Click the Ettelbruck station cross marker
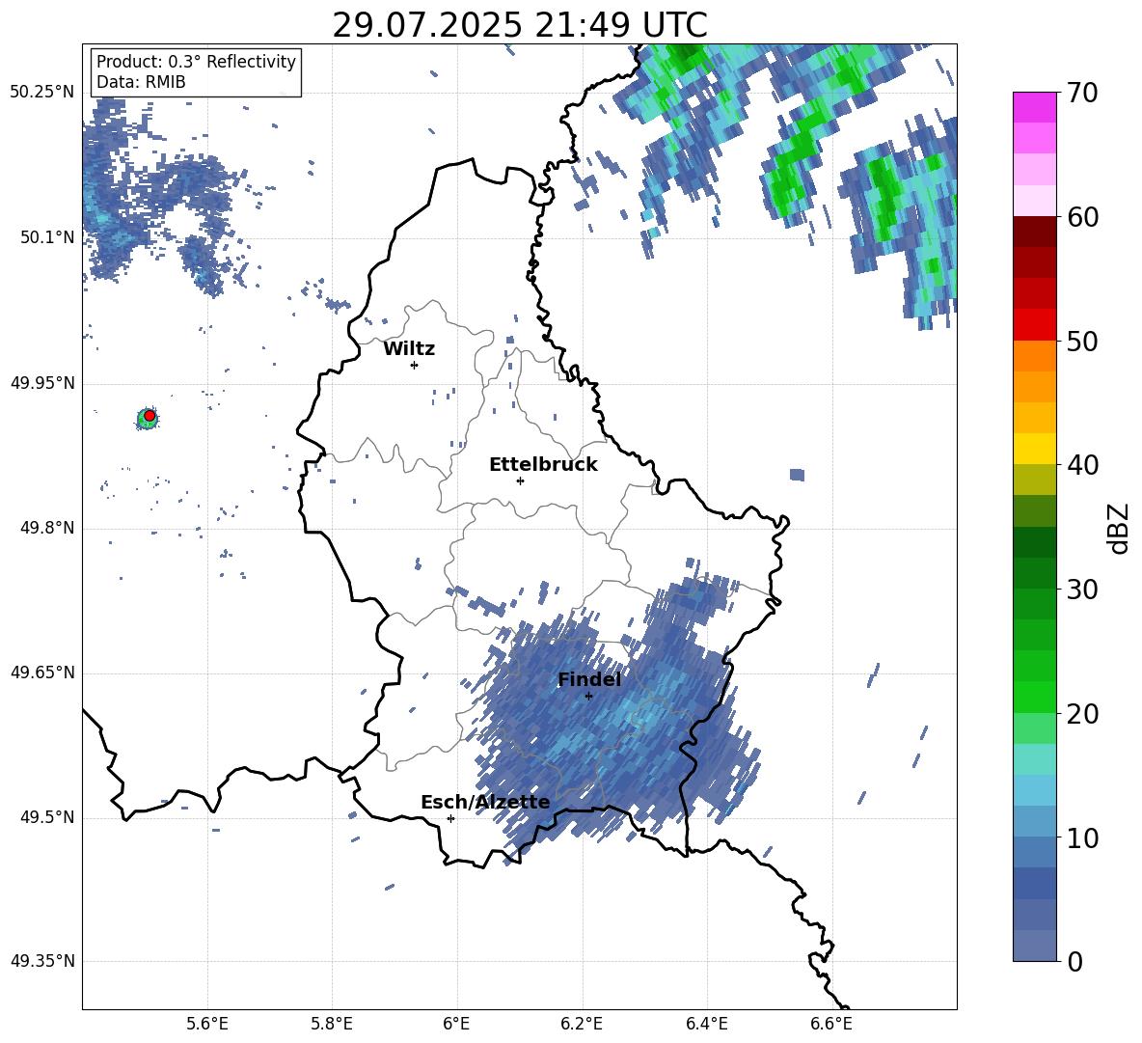Image resolution: width=1142 pixels, height=1043 pixels. 520,480
